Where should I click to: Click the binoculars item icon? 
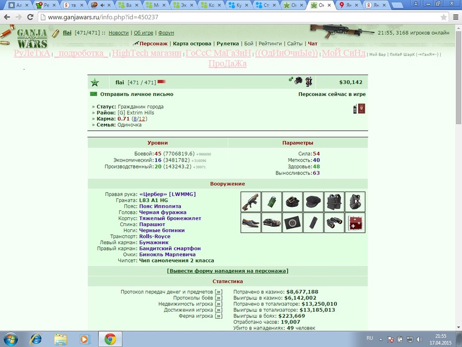click(x=334, y=223)
